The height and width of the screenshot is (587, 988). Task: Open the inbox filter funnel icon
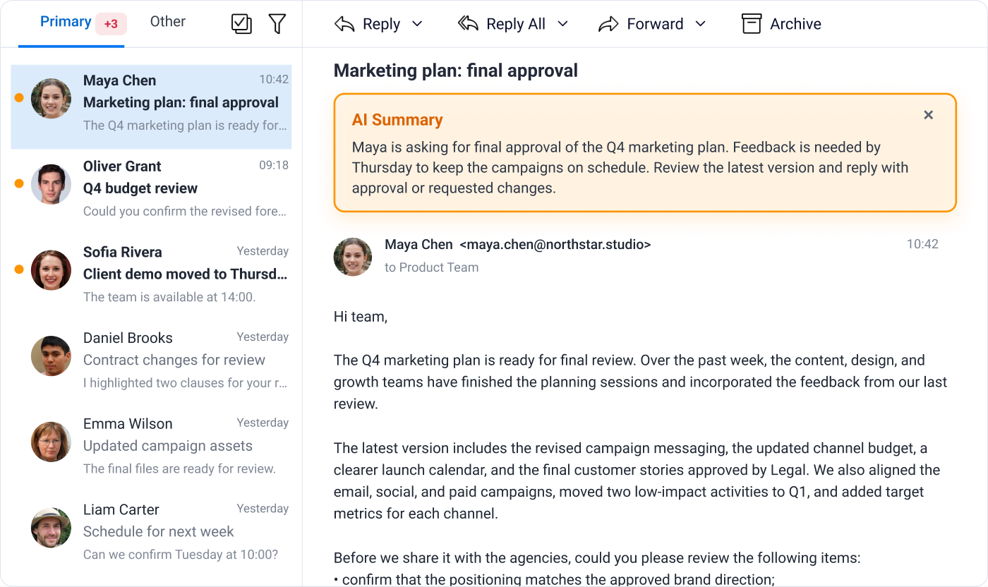277,24
